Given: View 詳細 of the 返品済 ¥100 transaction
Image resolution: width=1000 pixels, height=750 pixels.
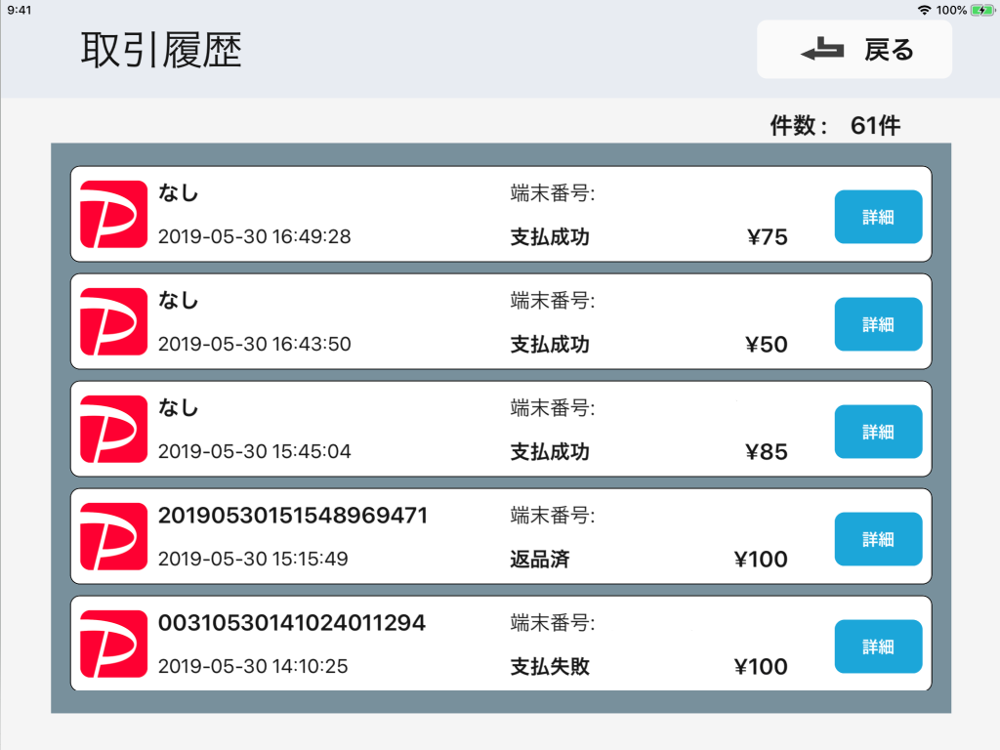Looking at the screenshot, I should 878,539.
